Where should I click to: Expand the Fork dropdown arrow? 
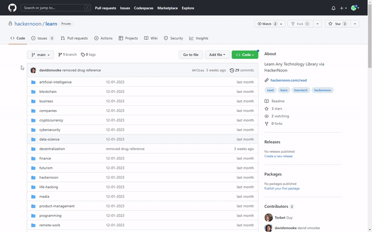pyautogui.click(x=318, y=24)
